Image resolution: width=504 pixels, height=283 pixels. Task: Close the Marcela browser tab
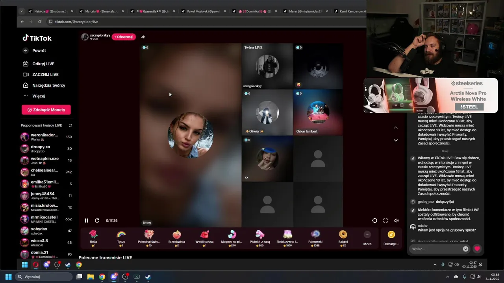tap(123, 11)
